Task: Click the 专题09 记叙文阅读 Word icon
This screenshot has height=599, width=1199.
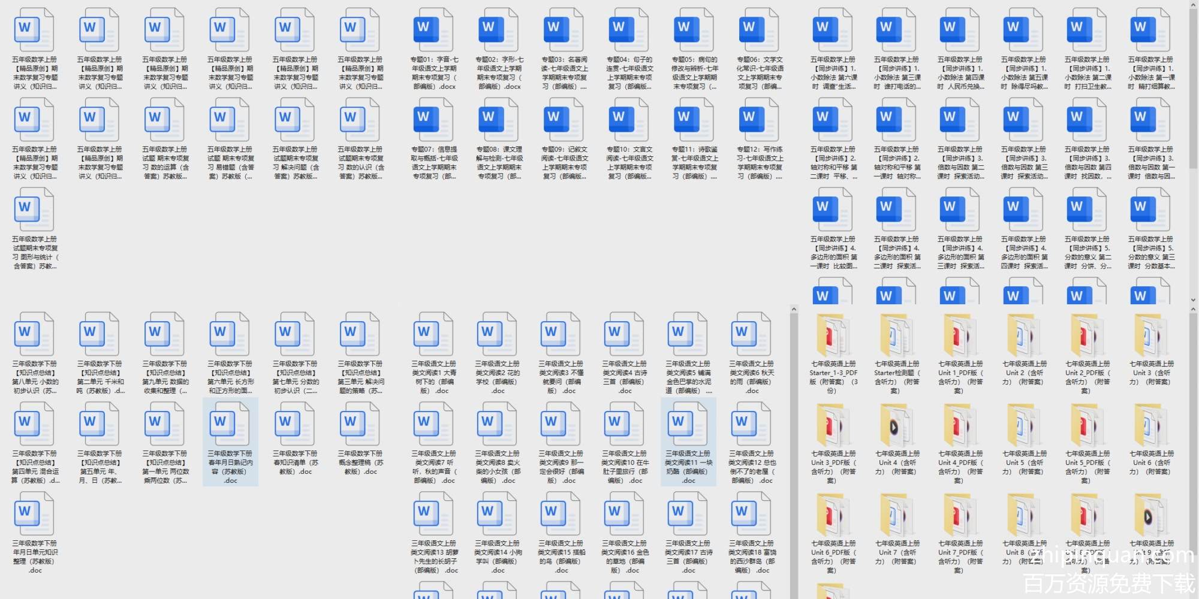Action: 564,120
